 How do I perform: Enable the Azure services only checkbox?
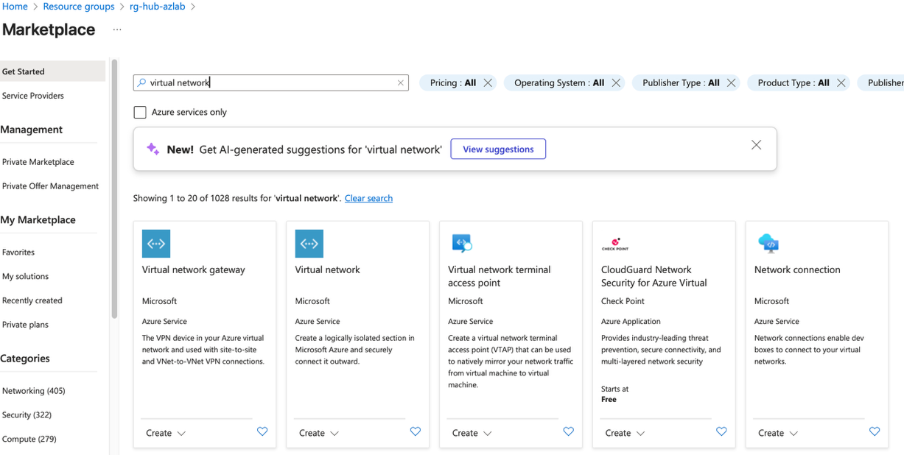(140, 112)
